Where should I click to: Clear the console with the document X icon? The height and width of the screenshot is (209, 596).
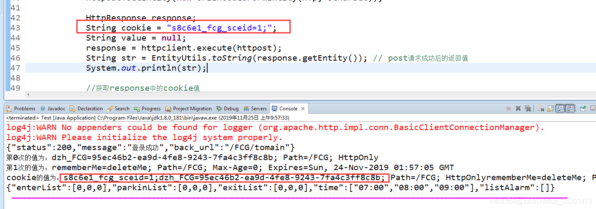(541, 108)
